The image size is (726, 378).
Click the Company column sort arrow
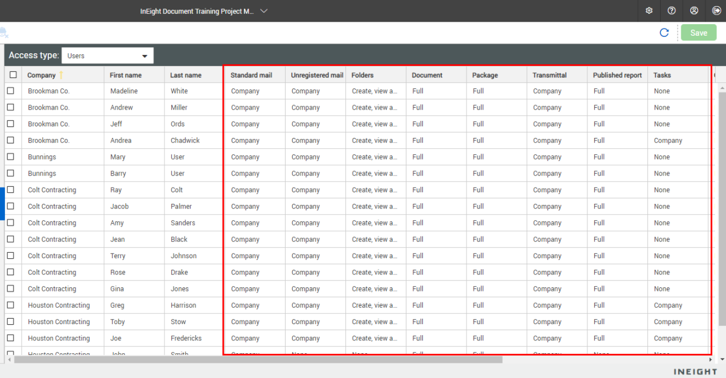pyautogui.click(x=60, y=75)
